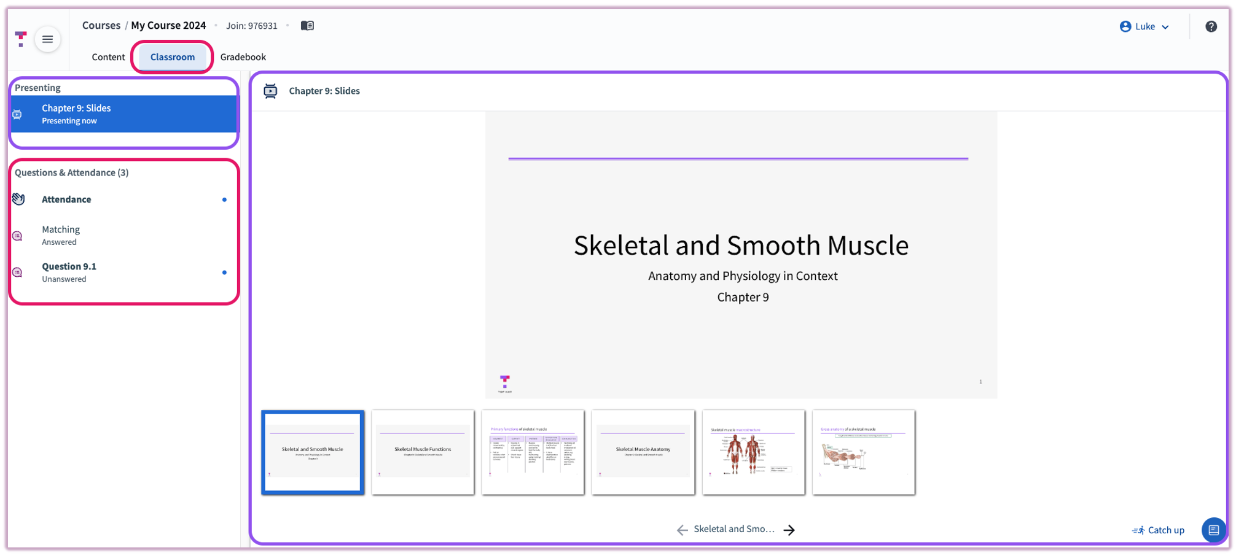The image size is (1236, 556).
Task: Click the left arrow to go back a slide
Action: click(682, 530)
